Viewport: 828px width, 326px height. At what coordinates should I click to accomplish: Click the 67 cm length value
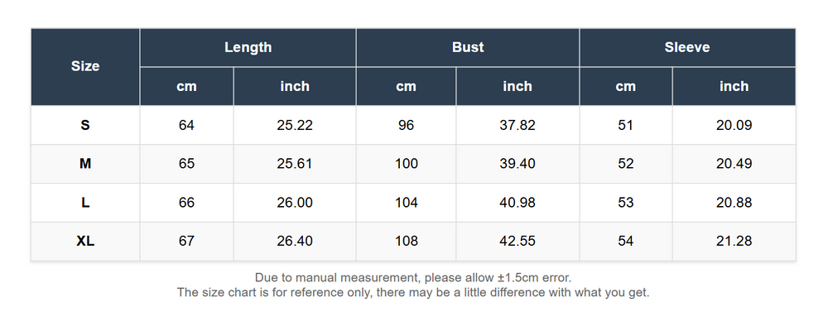pyautogui.click(x=186, y=241)
